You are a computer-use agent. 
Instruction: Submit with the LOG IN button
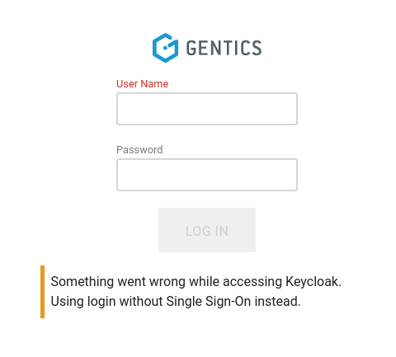[x=207, y=230]
